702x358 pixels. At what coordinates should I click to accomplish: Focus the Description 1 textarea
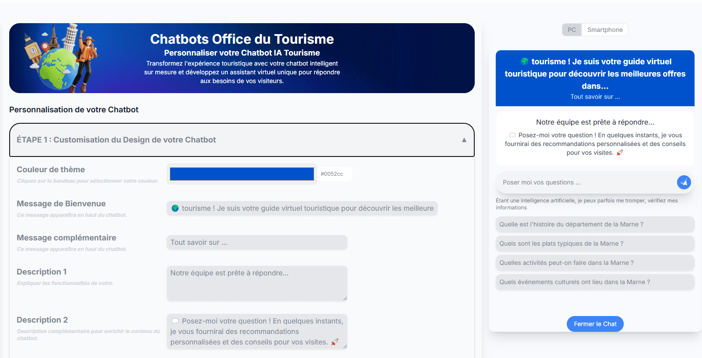[257, 283]
